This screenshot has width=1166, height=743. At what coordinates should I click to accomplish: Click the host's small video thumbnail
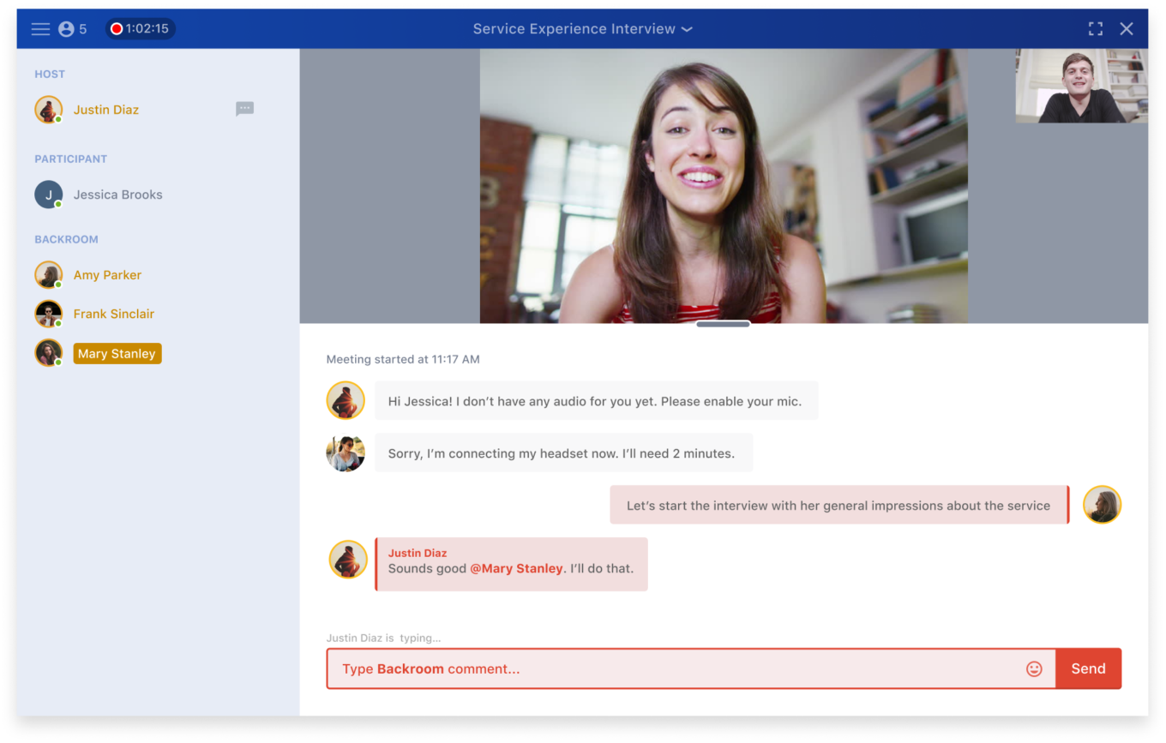pyautogui.click(x=1082, y=86)
